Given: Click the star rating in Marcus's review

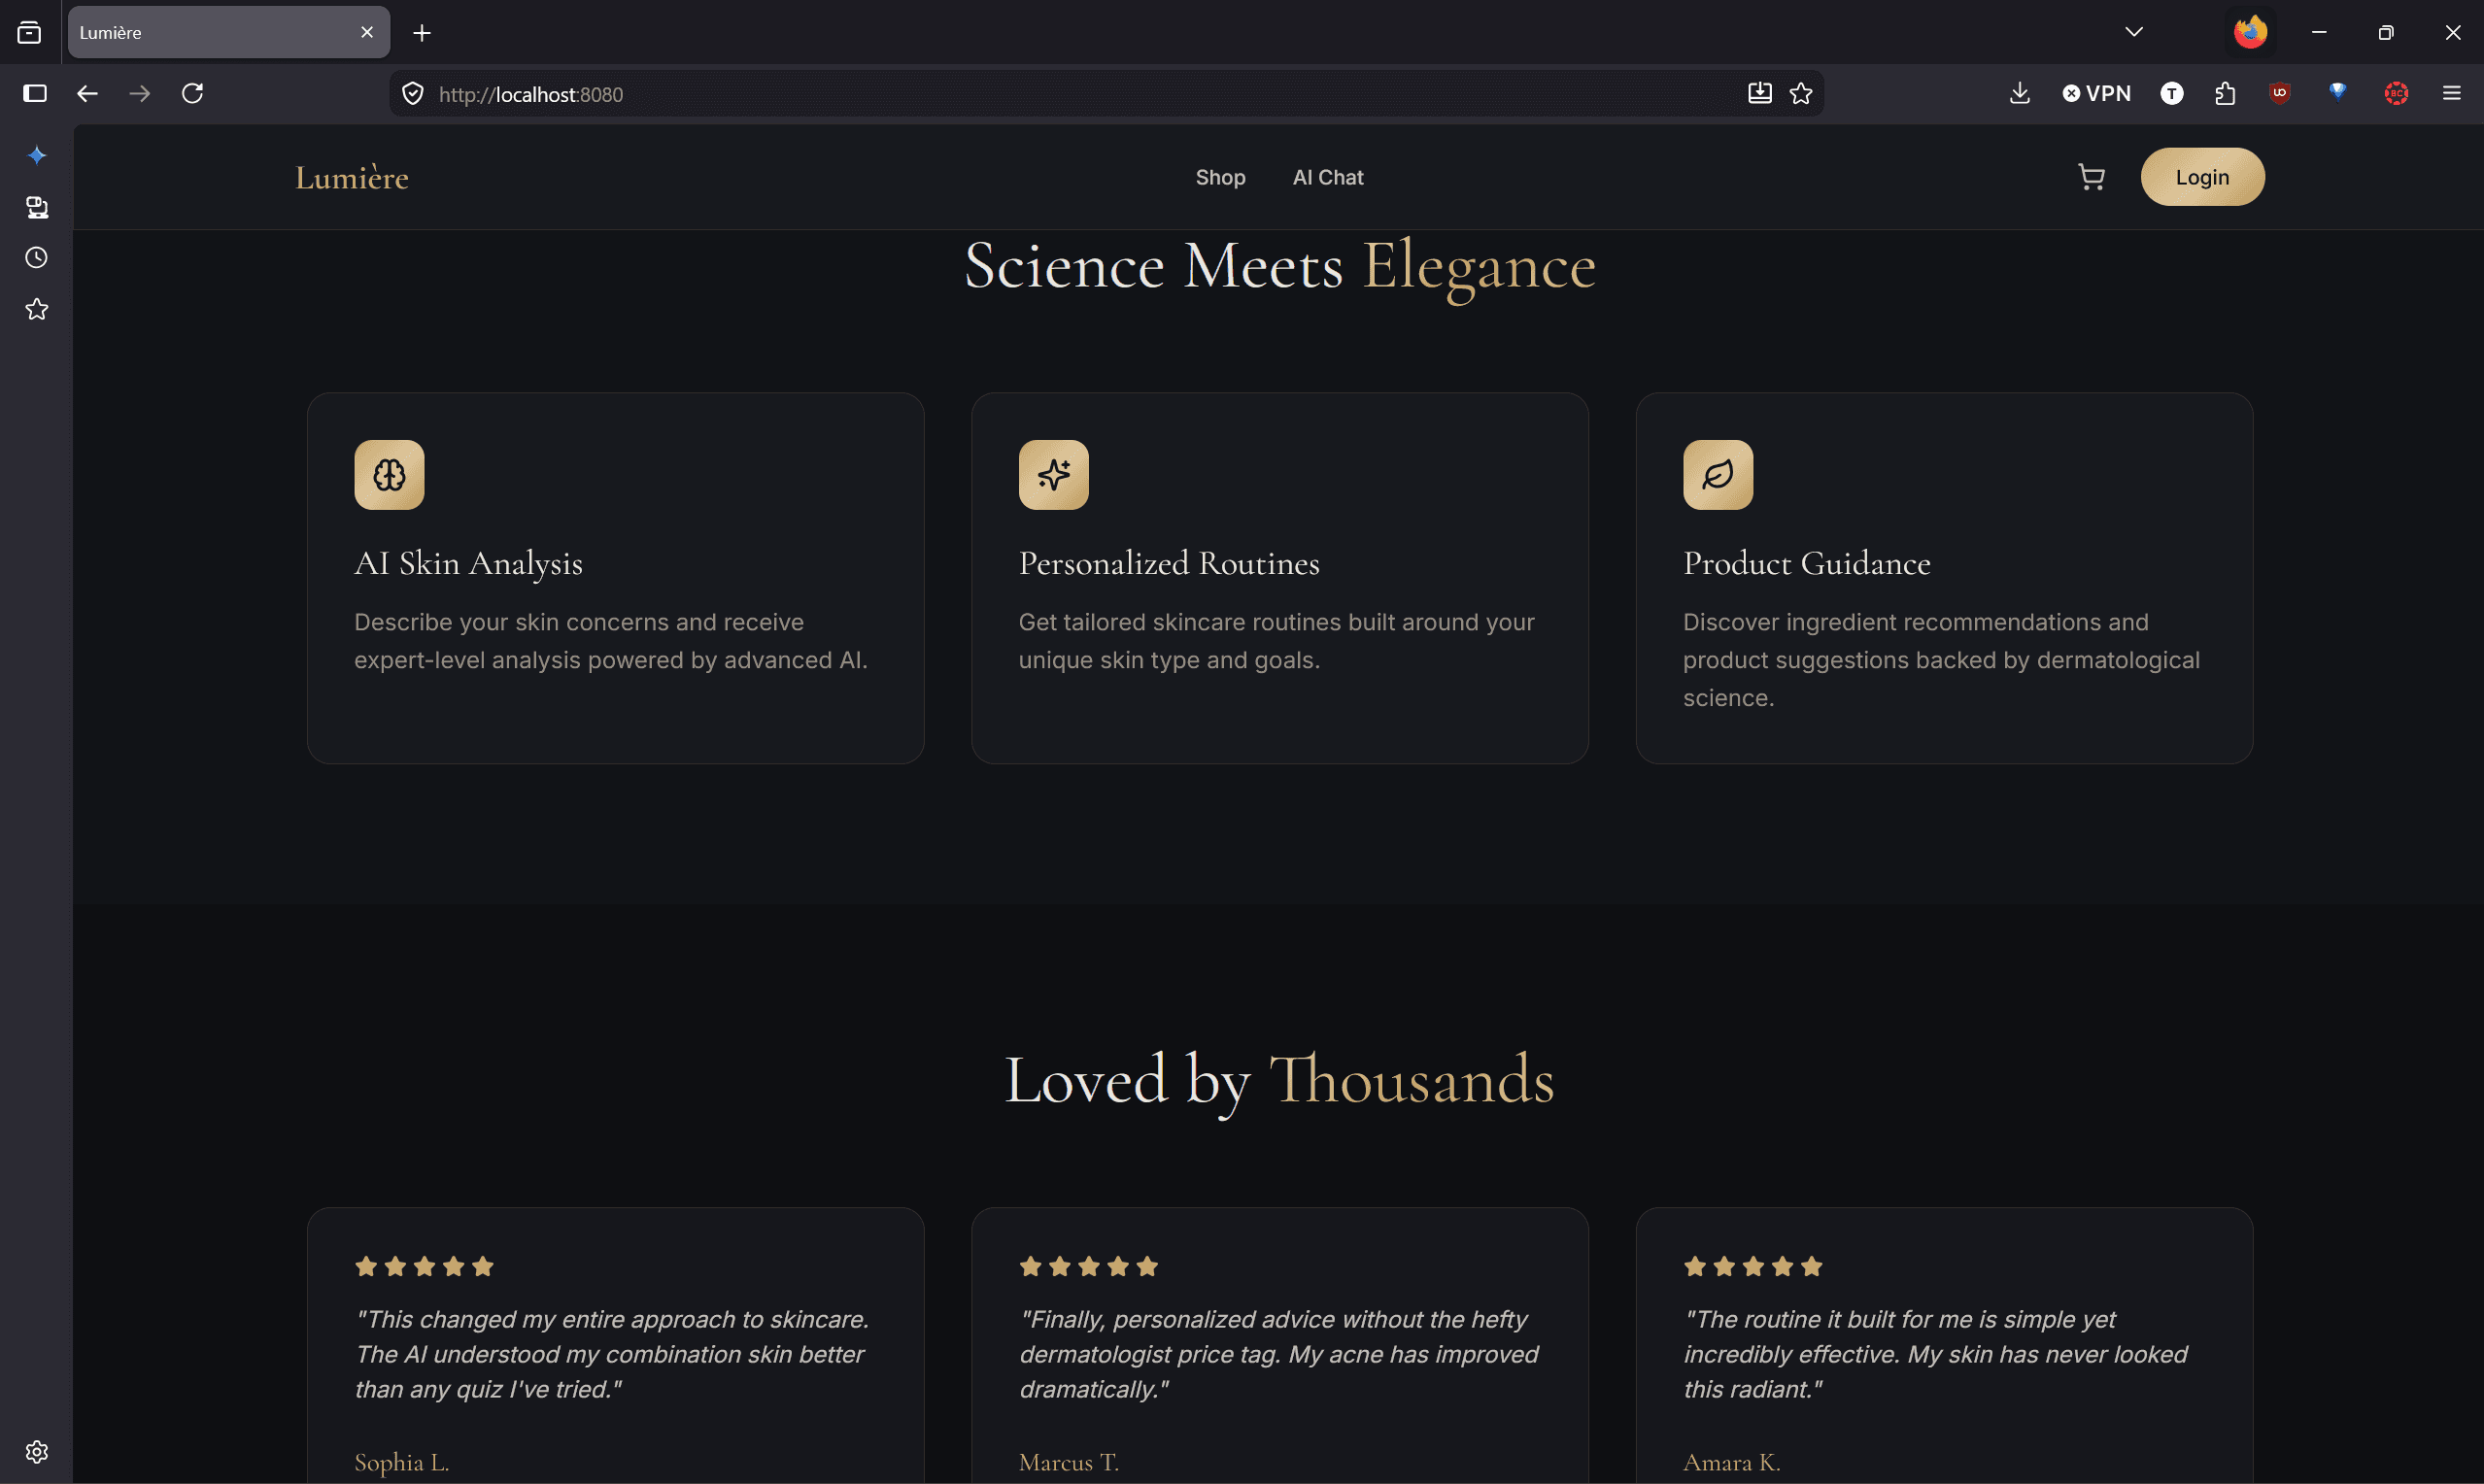Looking at the screenshot, I should 1089,1267.
